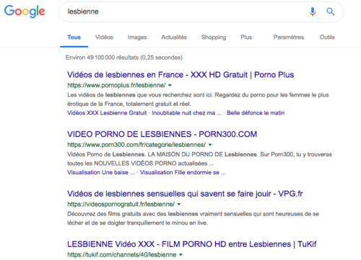The height and width of the screenshot is (260, 361).
Task: Open the Porno Plus result title
Action: 180,75
